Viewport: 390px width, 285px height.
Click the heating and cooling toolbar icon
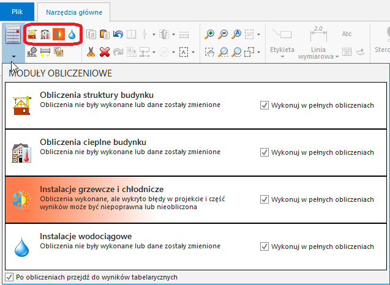[59, 35]
